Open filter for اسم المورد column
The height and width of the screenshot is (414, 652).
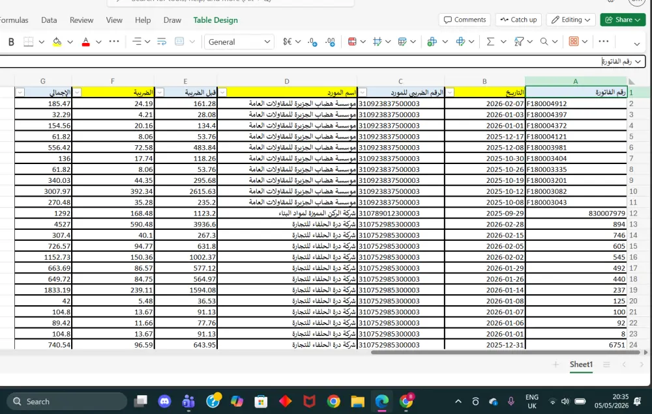[x=222, y=92]
